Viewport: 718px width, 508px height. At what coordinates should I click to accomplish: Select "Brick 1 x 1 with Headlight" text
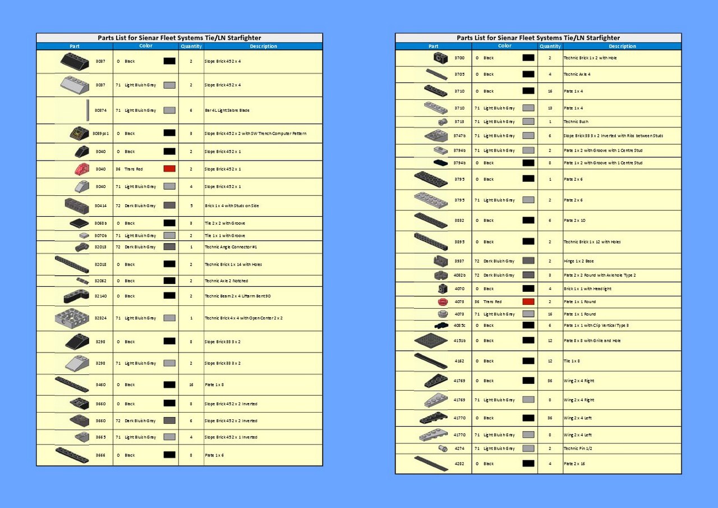click(587, 289)
